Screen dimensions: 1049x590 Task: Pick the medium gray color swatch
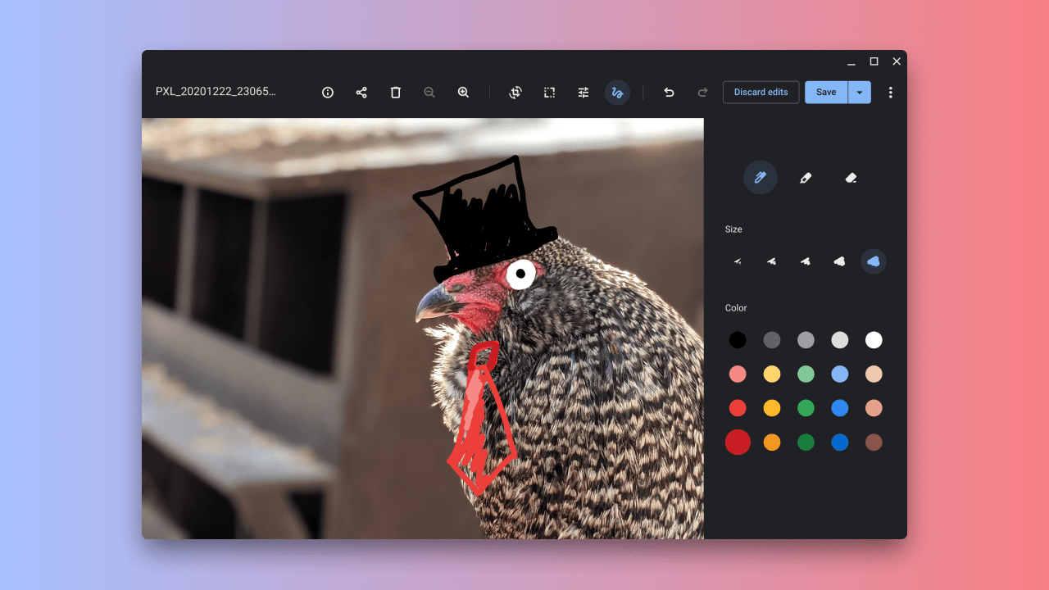806,340
